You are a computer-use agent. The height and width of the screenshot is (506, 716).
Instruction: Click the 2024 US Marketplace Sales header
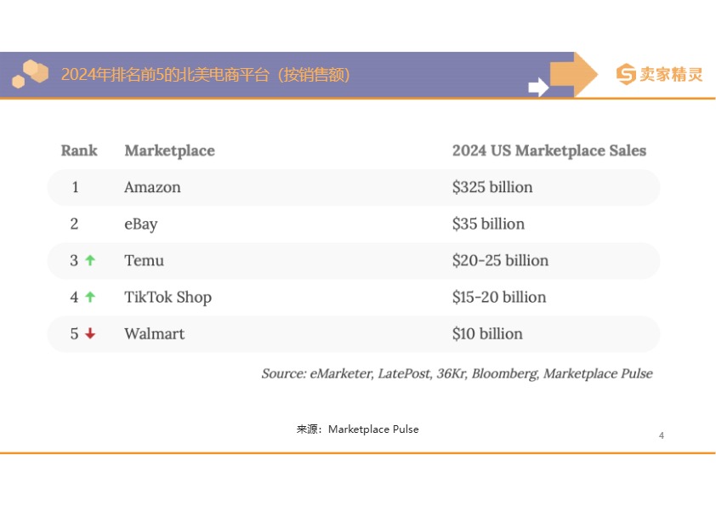point(549,151)
